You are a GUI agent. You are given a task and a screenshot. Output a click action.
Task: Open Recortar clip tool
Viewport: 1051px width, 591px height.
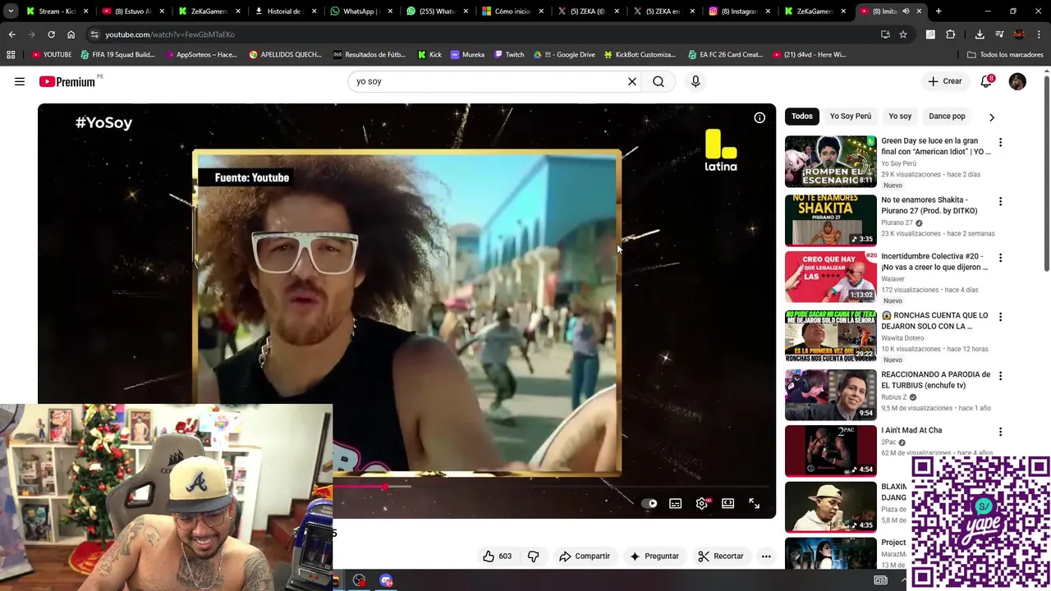(721, 557)
